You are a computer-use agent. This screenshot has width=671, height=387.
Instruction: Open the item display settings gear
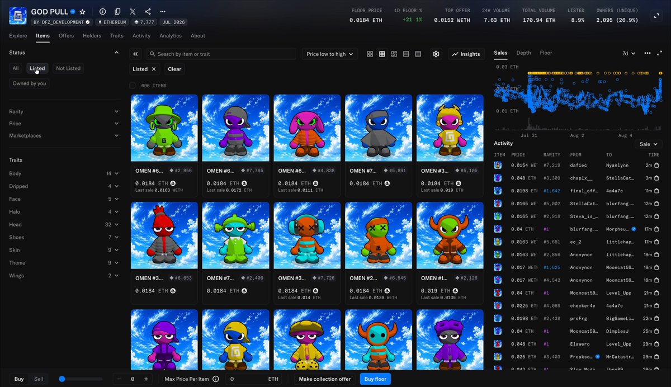coord(436,54)
